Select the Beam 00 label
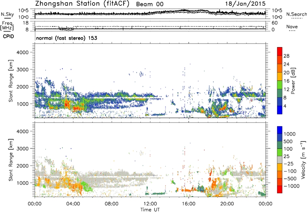This screenshot has width=307, height=212. 150,4
